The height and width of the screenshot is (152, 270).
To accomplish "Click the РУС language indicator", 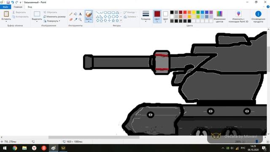I will 243,148.
